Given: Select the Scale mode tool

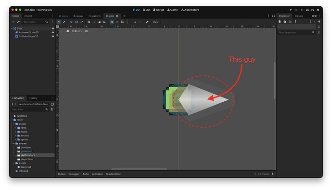Looking at the screenshot, I should [82, 22].
